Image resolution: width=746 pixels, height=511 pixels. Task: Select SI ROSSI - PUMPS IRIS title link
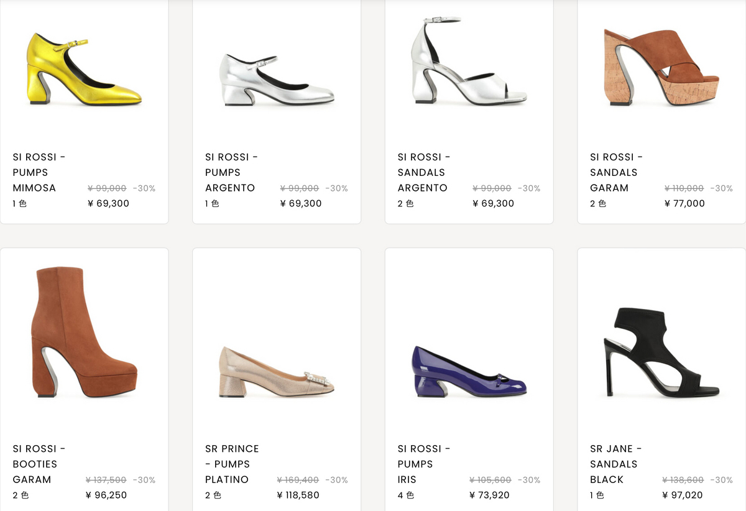point(425,464)
